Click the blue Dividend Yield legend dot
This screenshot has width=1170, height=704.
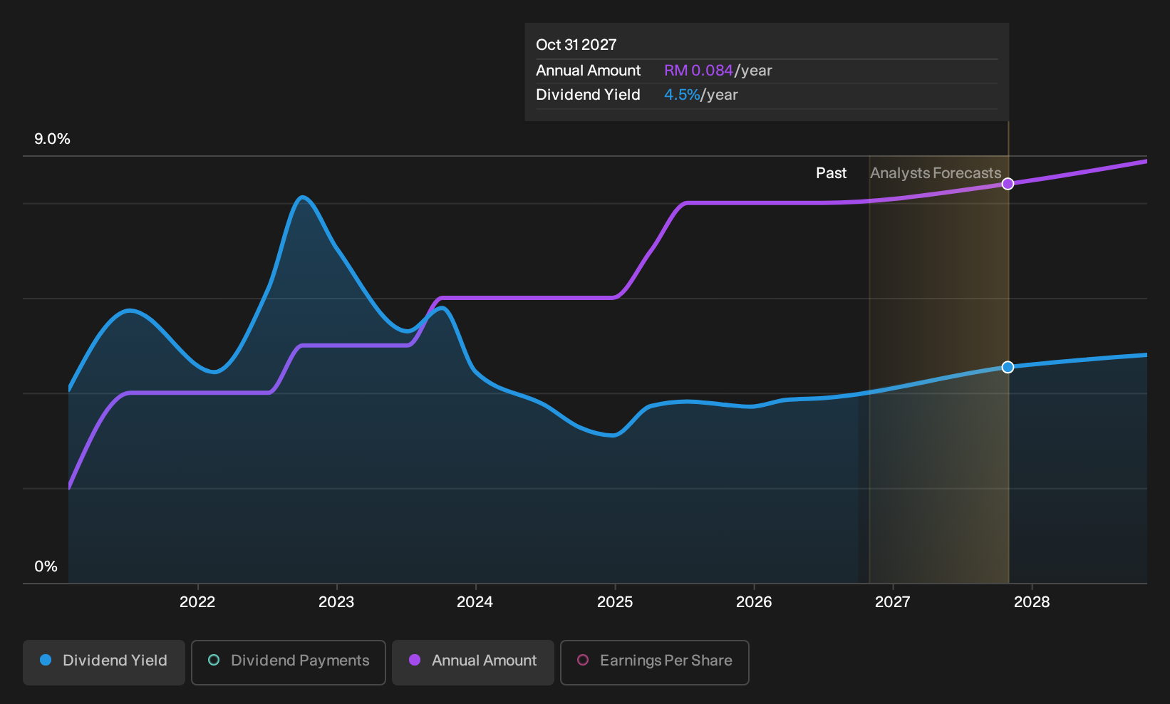coord(46,661)
